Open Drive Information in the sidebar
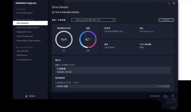The height and width of the screenshot is (112, 191). point(25,13)
